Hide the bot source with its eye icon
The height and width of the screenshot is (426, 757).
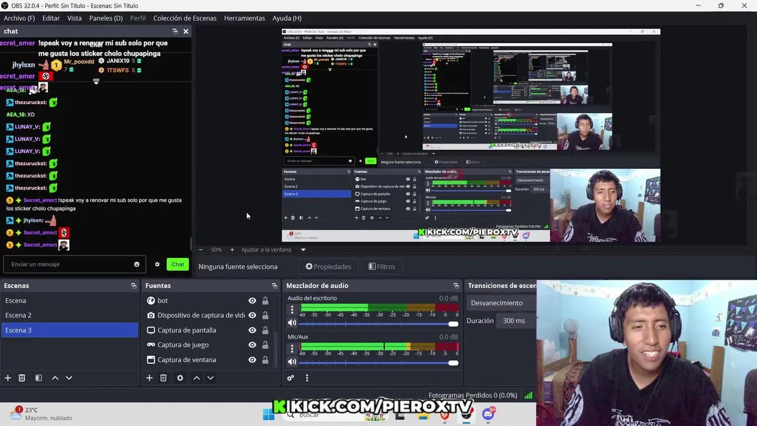(x=253, y=301)
